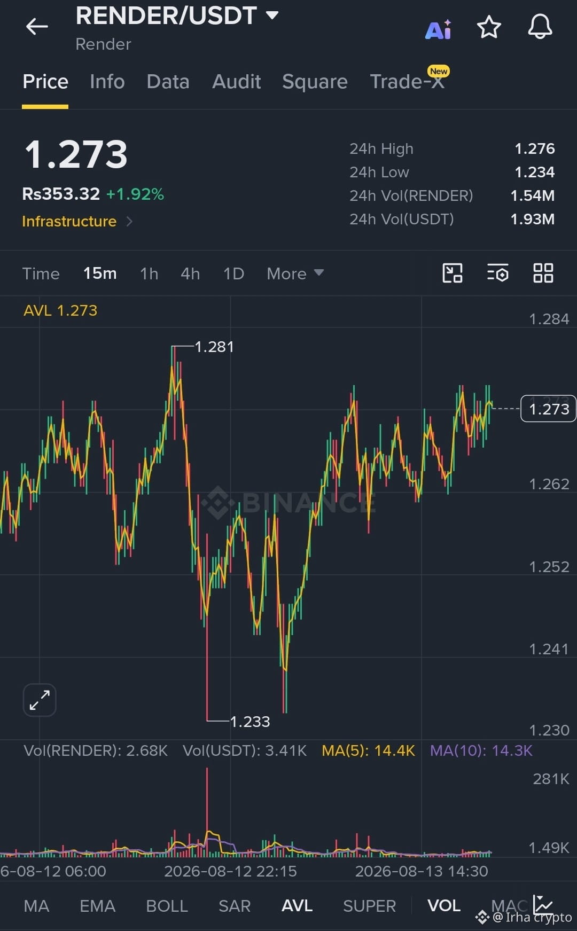Toggle the VOL sub-indicator
The width and height of the screenshot is (577, 931).
point(444,906)
